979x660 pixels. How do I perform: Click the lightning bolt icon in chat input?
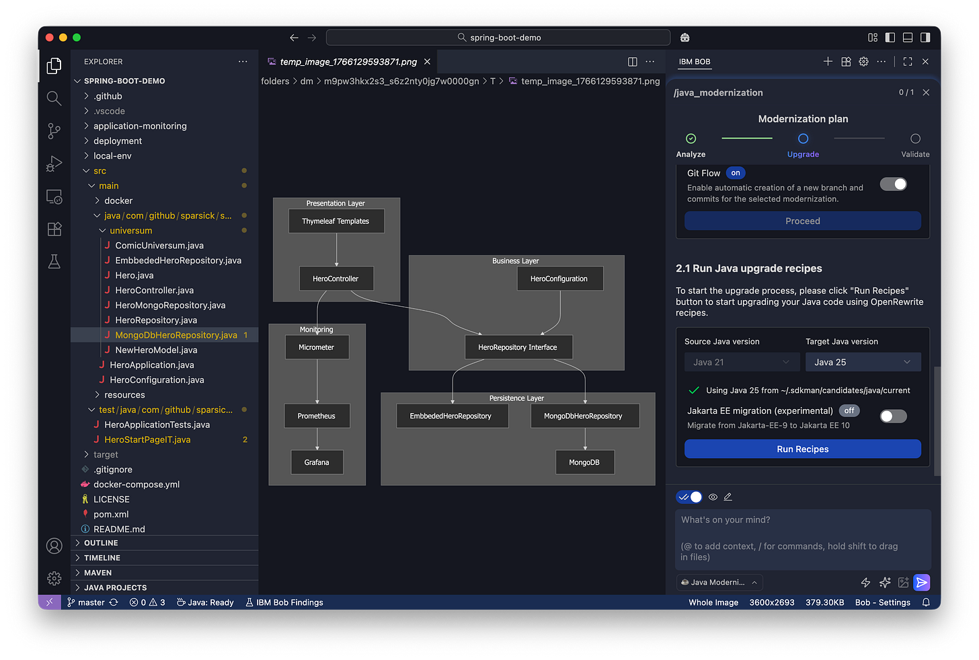(x=866, y=583)
